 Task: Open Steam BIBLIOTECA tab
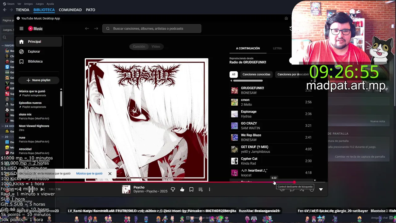click(x=44, y=10)
